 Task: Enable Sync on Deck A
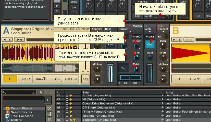(19, 40)
